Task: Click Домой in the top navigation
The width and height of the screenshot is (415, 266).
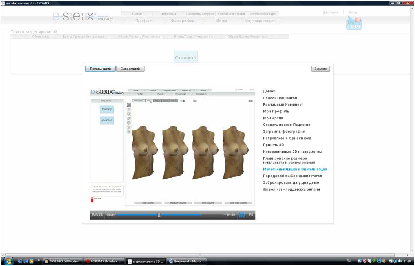Action: tap(137, 14)
